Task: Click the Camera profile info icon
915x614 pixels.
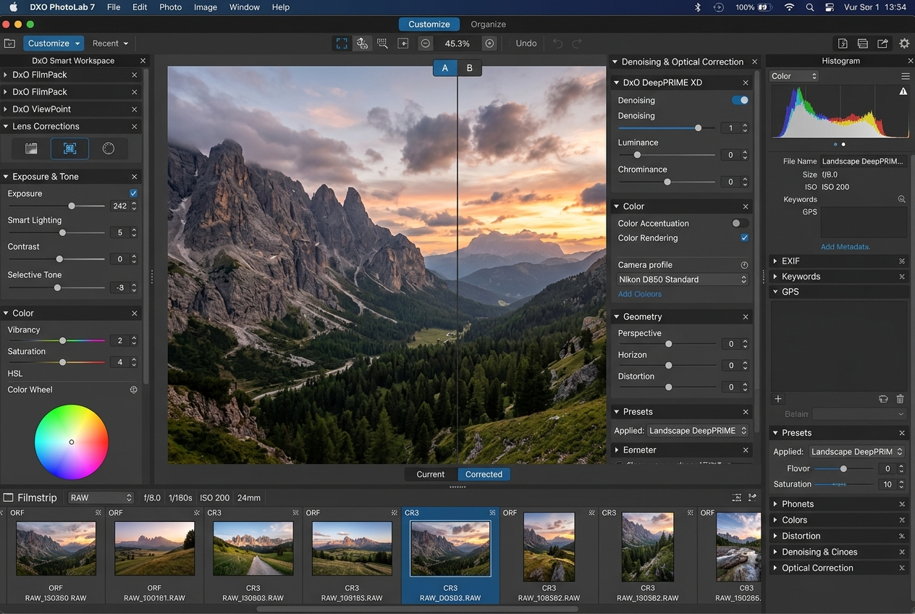Action: point(744,265)
